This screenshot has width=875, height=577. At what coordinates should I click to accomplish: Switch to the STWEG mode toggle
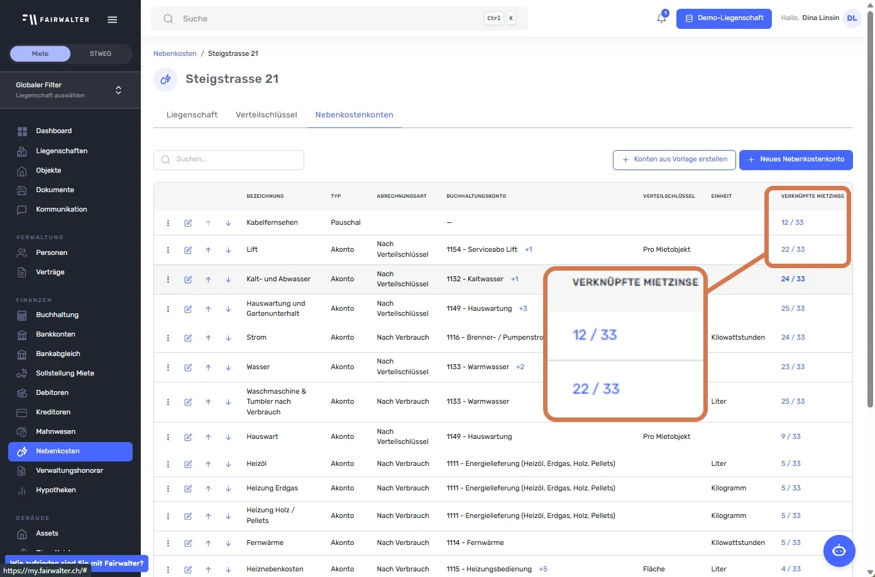(x=101, y=53)
